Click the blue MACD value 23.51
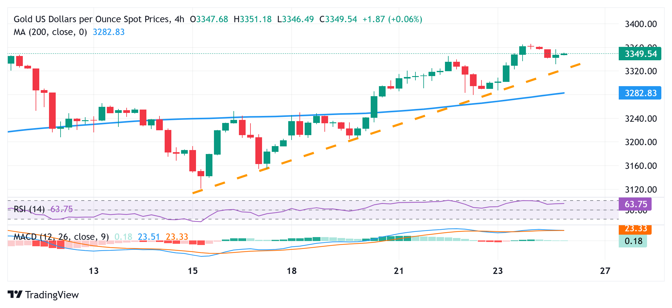 click(149, 236)
